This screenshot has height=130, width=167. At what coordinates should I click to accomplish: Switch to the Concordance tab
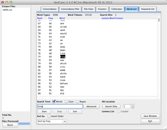click(50, 9)
